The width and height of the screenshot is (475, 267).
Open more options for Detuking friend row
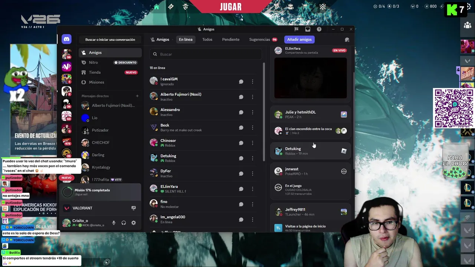tap(253, 158)
